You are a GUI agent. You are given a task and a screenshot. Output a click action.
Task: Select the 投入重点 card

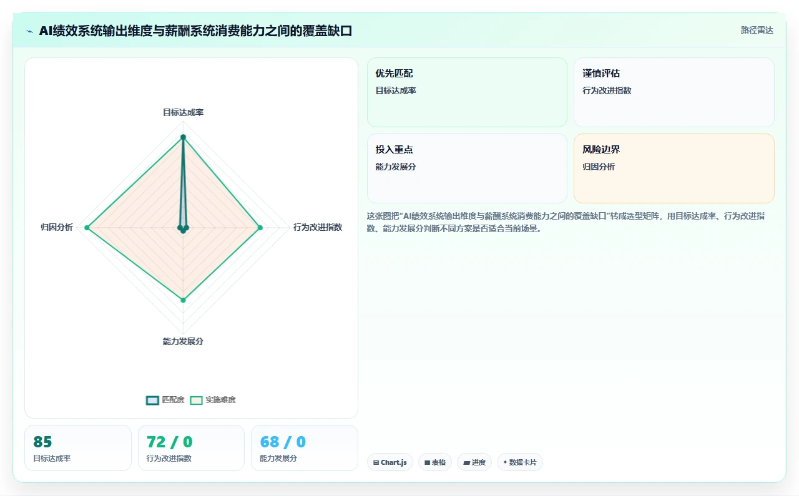point(467,168)
